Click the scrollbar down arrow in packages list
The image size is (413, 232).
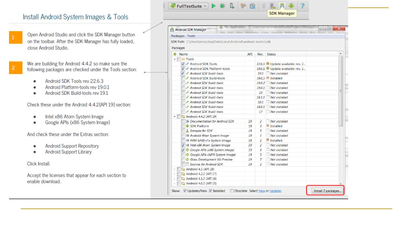(341, 184)
